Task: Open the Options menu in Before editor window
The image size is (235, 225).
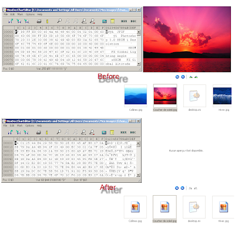Action: tap(30, 14)
